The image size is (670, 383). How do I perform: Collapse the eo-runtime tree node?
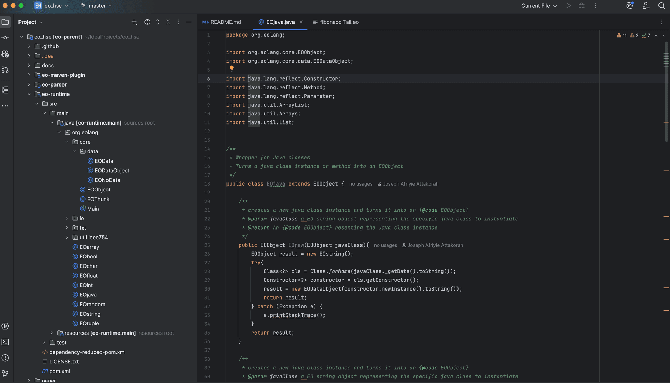pos(29,94)
